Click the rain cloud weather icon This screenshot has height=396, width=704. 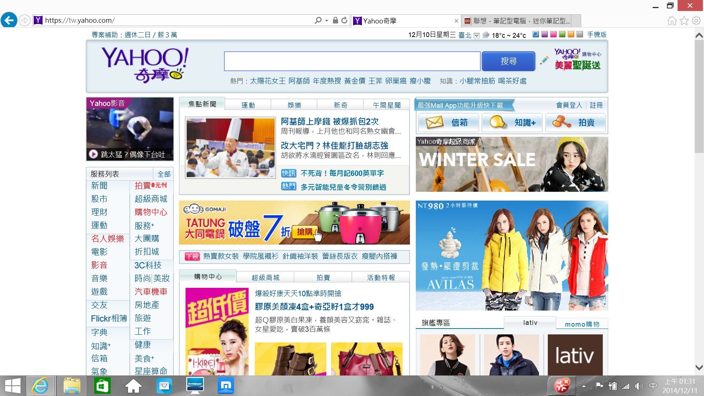[x=486, y=35]
